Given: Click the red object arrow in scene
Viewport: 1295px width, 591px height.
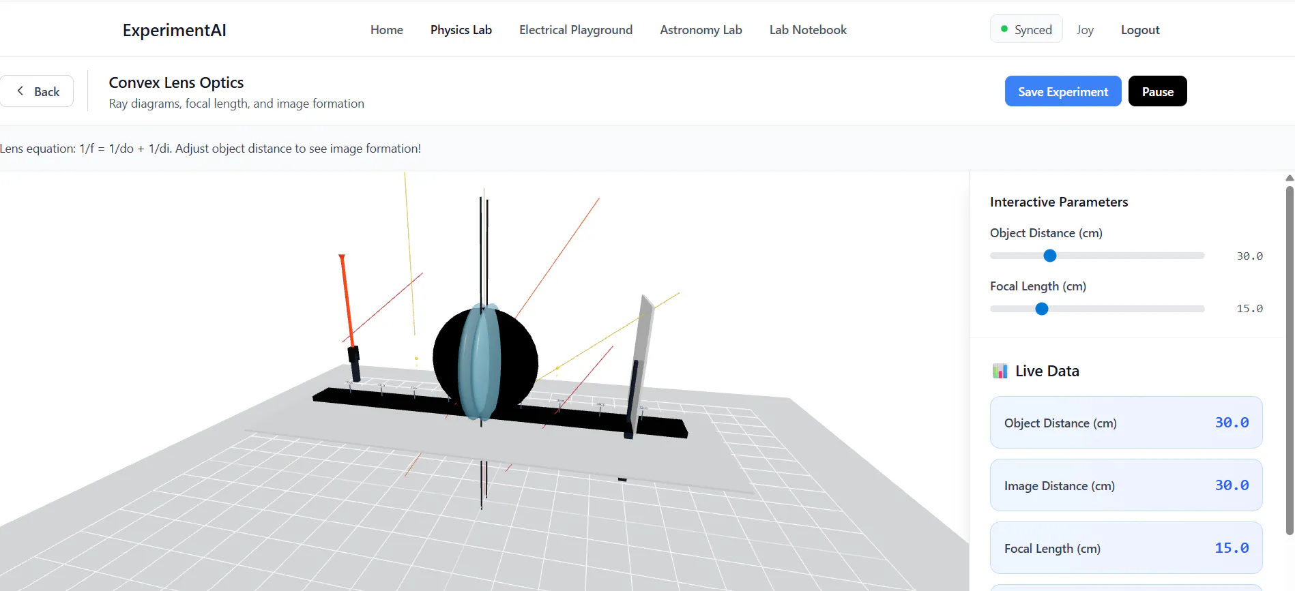Looking at the screenshot, I should point(347,300).
